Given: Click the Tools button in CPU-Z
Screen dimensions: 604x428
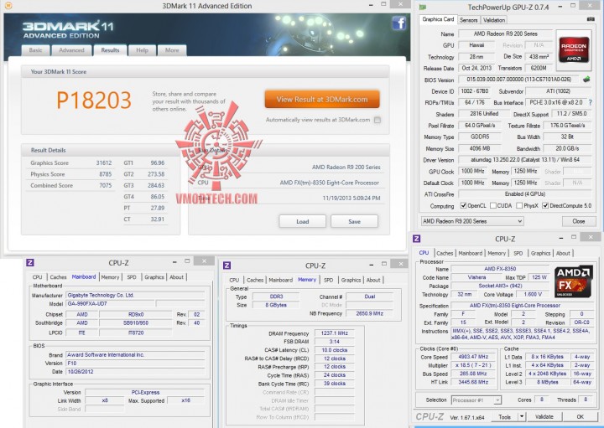Looking at the screenshot, I should 504,416.
